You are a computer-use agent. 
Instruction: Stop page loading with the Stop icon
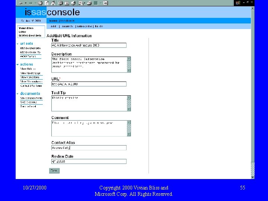40,3
